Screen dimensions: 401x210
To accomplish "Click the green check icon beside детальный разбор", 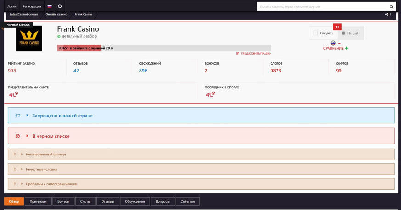I will [x=59, y=37].
